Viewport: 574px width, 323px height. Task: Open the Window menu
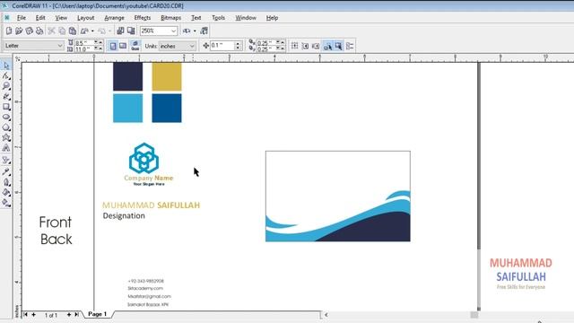click(246, 18)
